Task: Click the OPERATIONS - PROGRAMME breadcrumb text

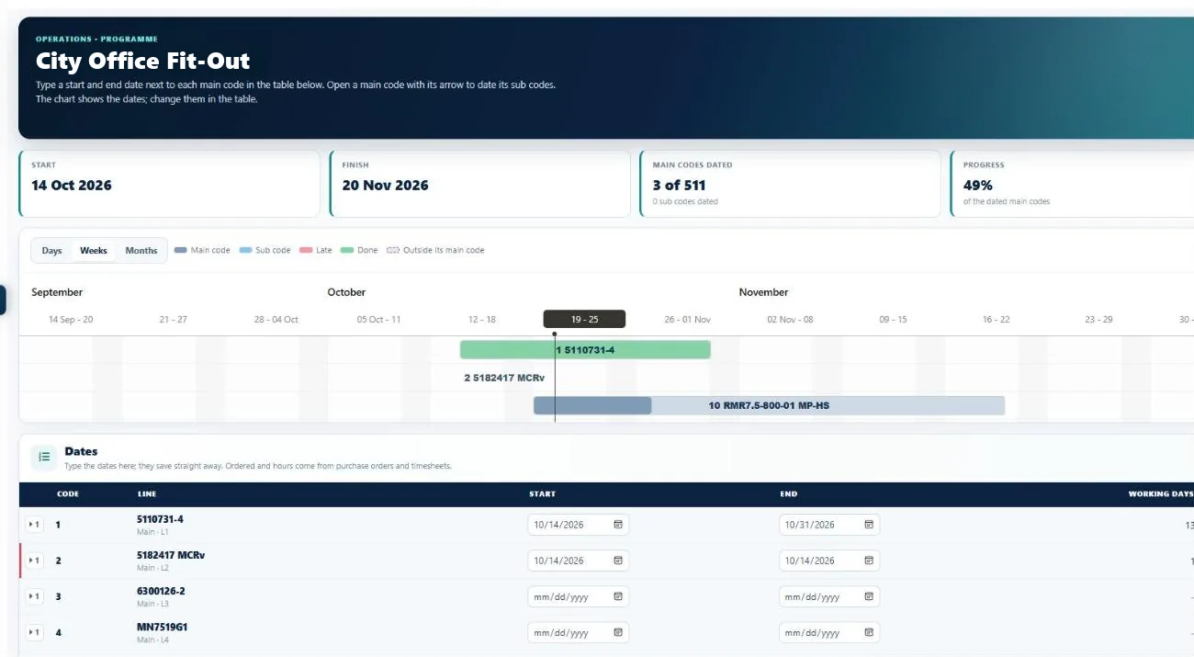Action: 96,39
